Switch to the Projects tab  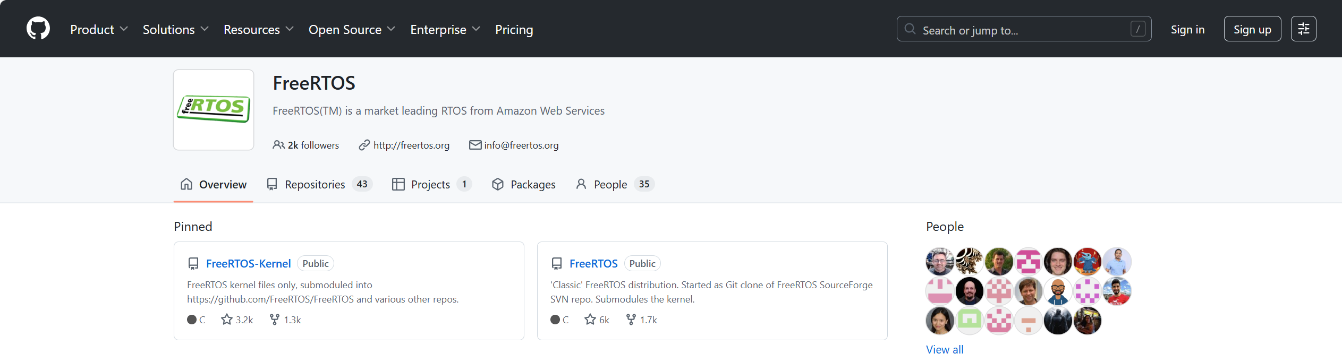coord(431,184)
